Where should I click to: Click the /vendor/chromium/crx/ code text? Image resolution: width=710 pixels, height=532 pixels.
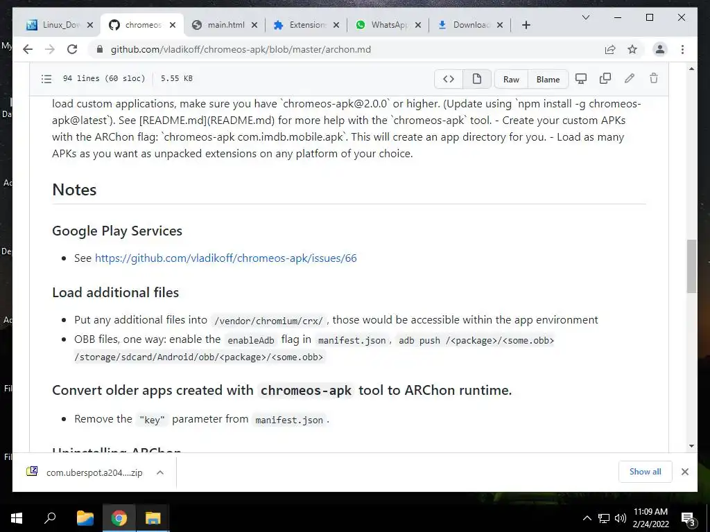click(268, 321)
